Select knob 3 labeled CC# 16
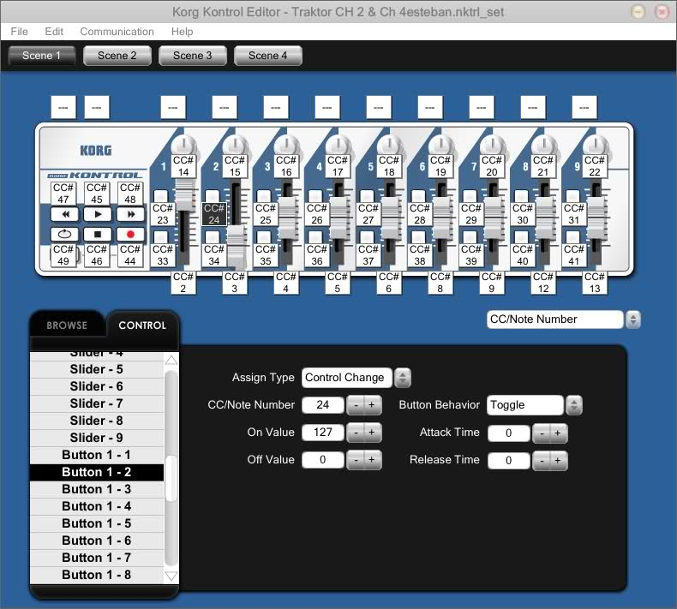Viewport: 677px width, 609px height. pos(286,166)
